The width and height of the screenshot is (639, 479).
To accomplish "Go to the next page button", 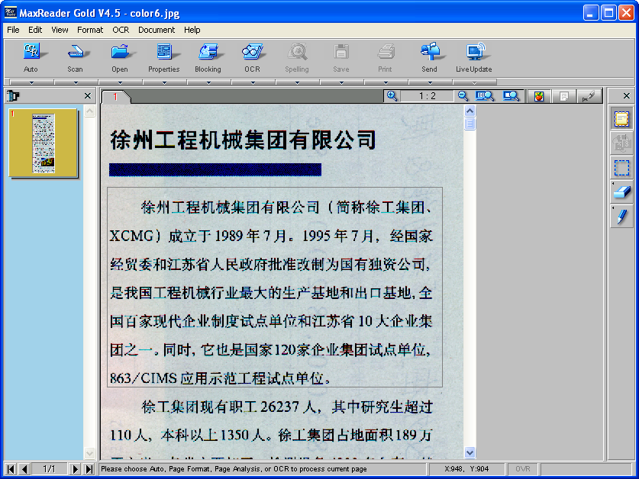I will [75, 469].
